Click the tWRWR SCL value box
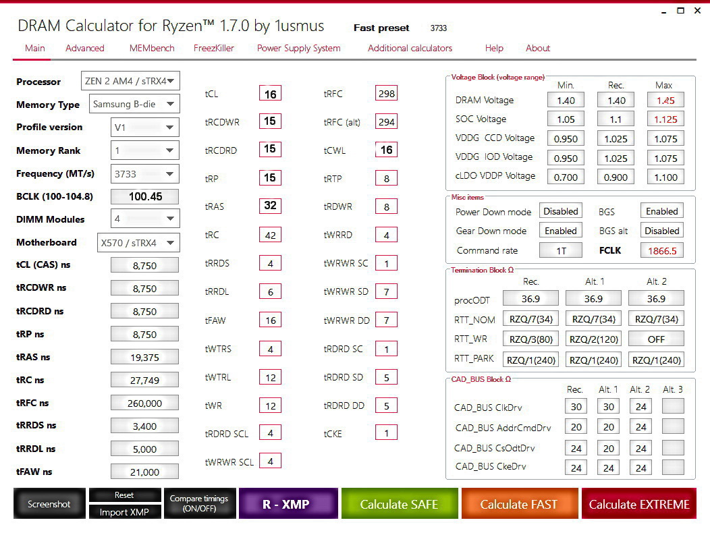 tap(271, 461)
